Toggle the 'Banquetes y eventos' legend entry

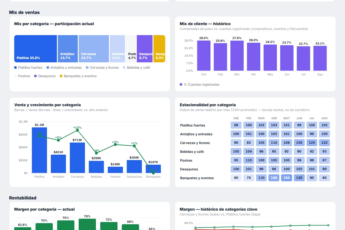coord(78,76)
